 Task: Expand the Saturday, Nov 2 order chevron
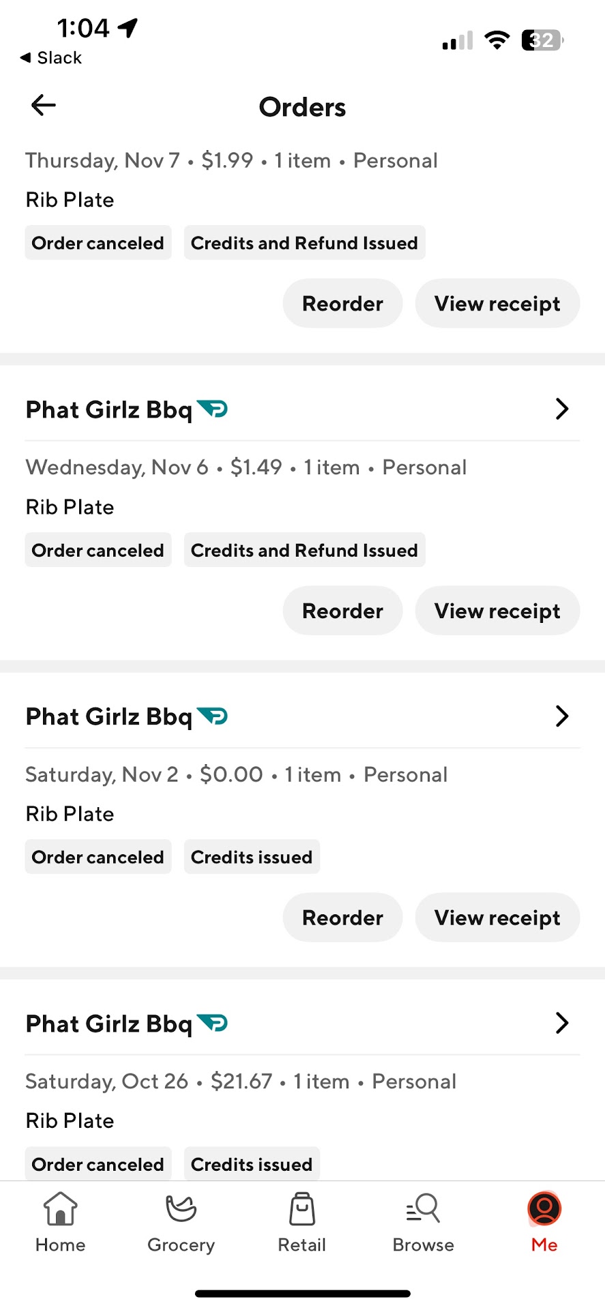click(x=561, y=716)
